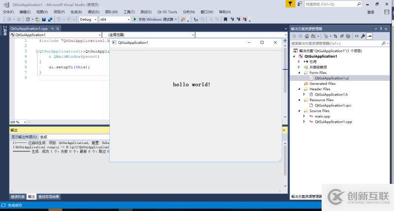Click the editor split-window handle icon
This screenshot has height=211, width=394.
285,40
